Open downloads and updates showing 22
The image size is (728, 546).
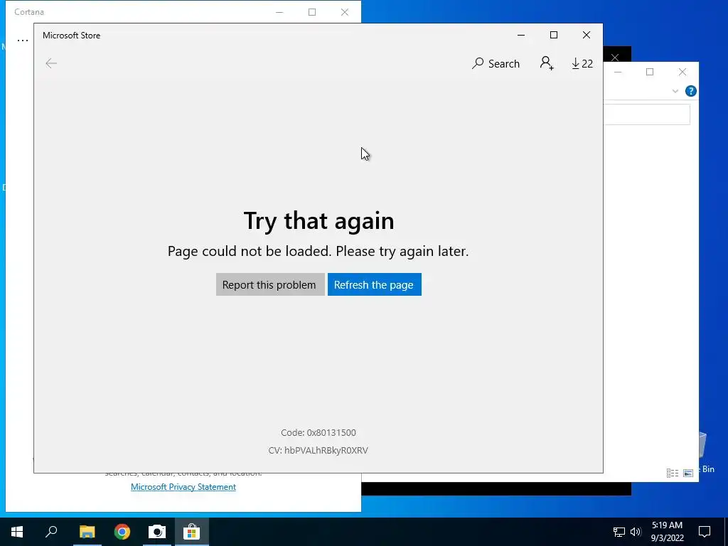click(582, 63)
